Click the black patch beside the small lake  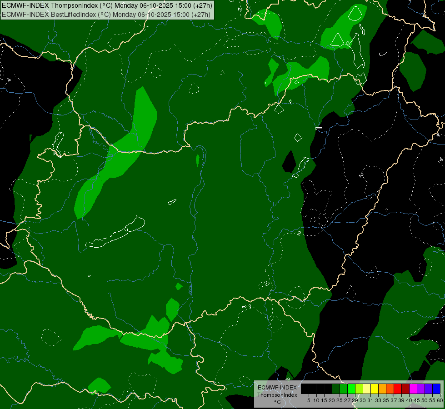289,162
